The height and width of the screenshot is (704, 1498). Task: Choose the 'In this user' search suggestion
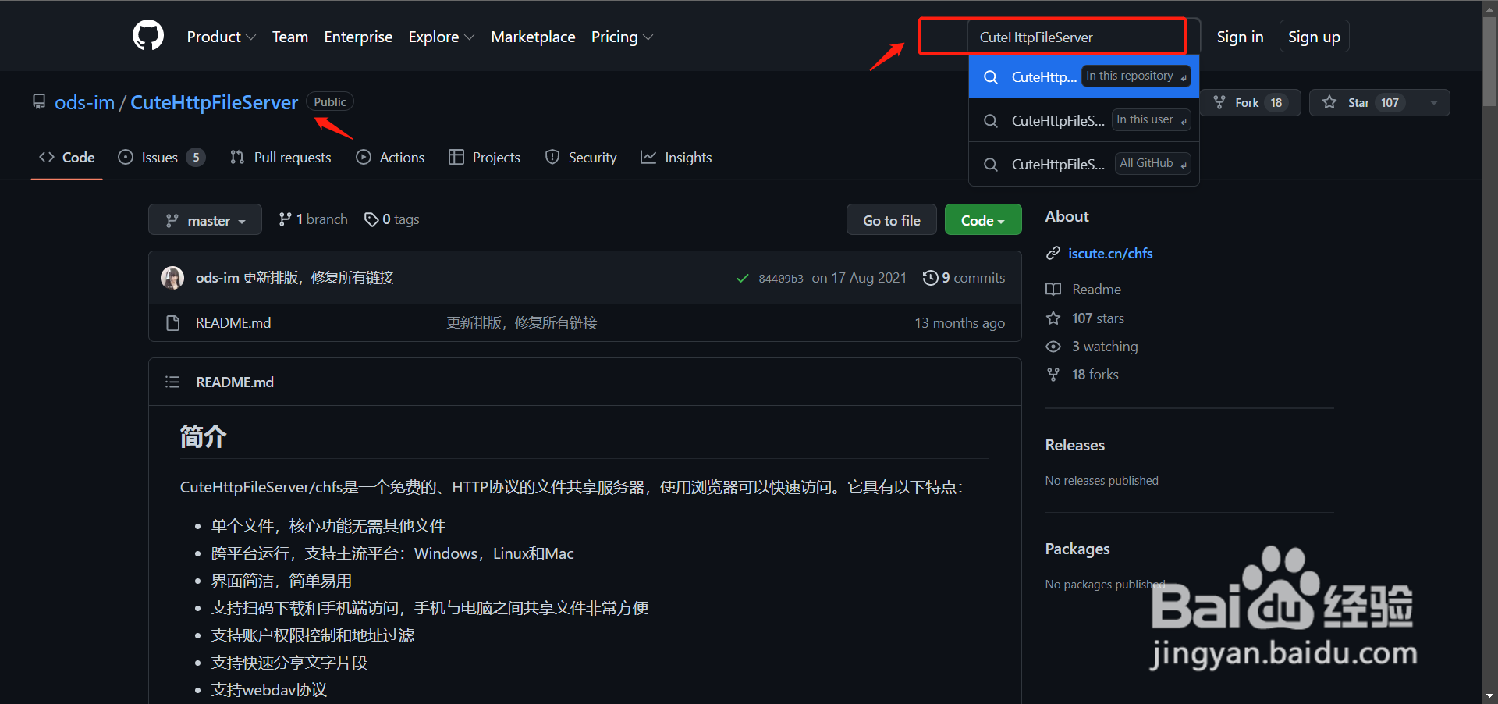click(1084, 120)
